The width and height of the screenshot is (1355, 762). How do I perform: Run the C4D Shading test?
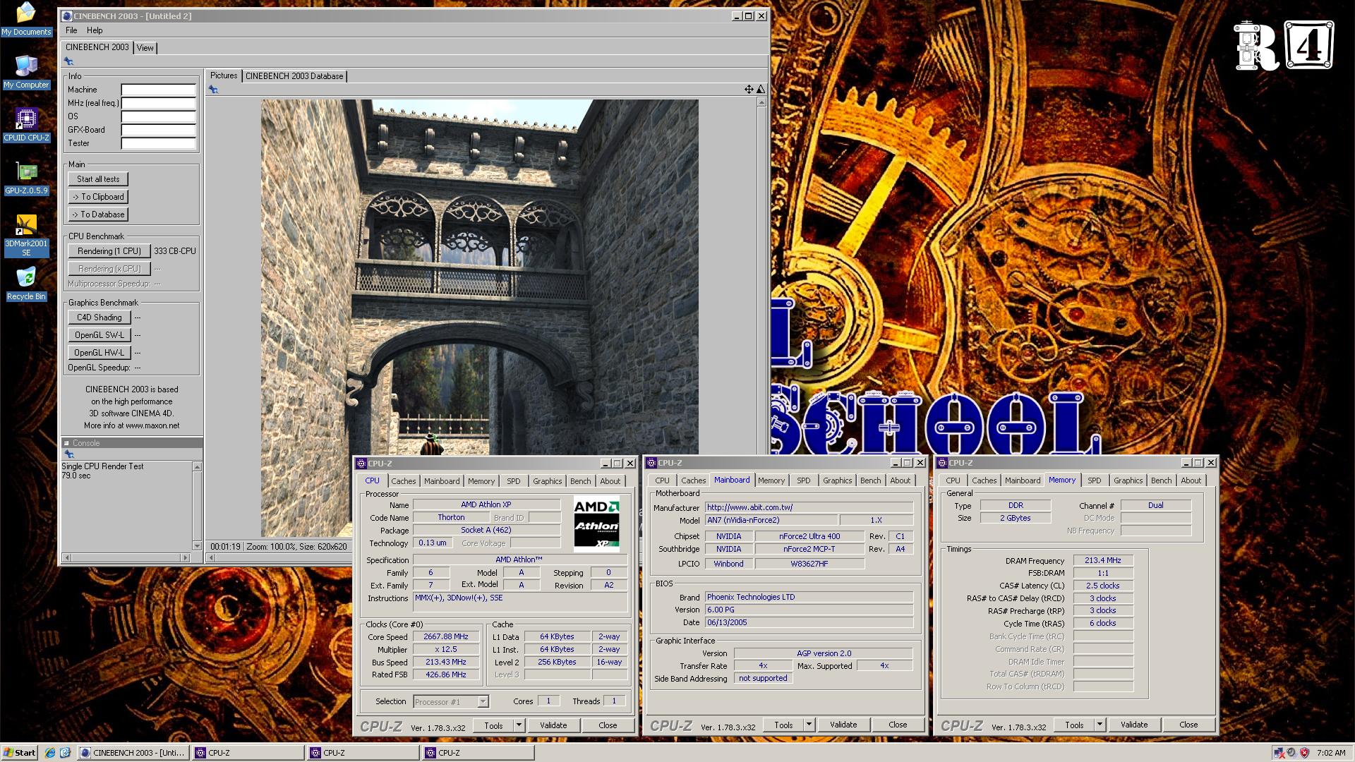point(100,317)
